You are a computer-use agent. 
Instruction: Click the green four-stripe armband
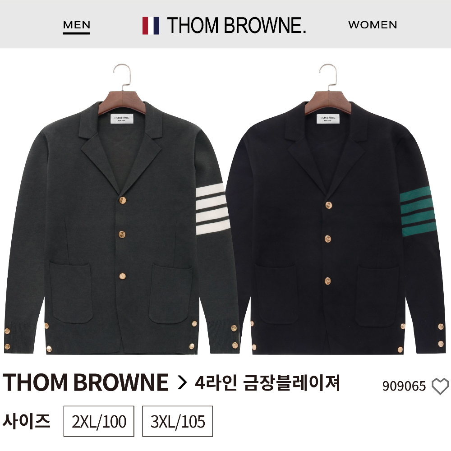[418, 212]
